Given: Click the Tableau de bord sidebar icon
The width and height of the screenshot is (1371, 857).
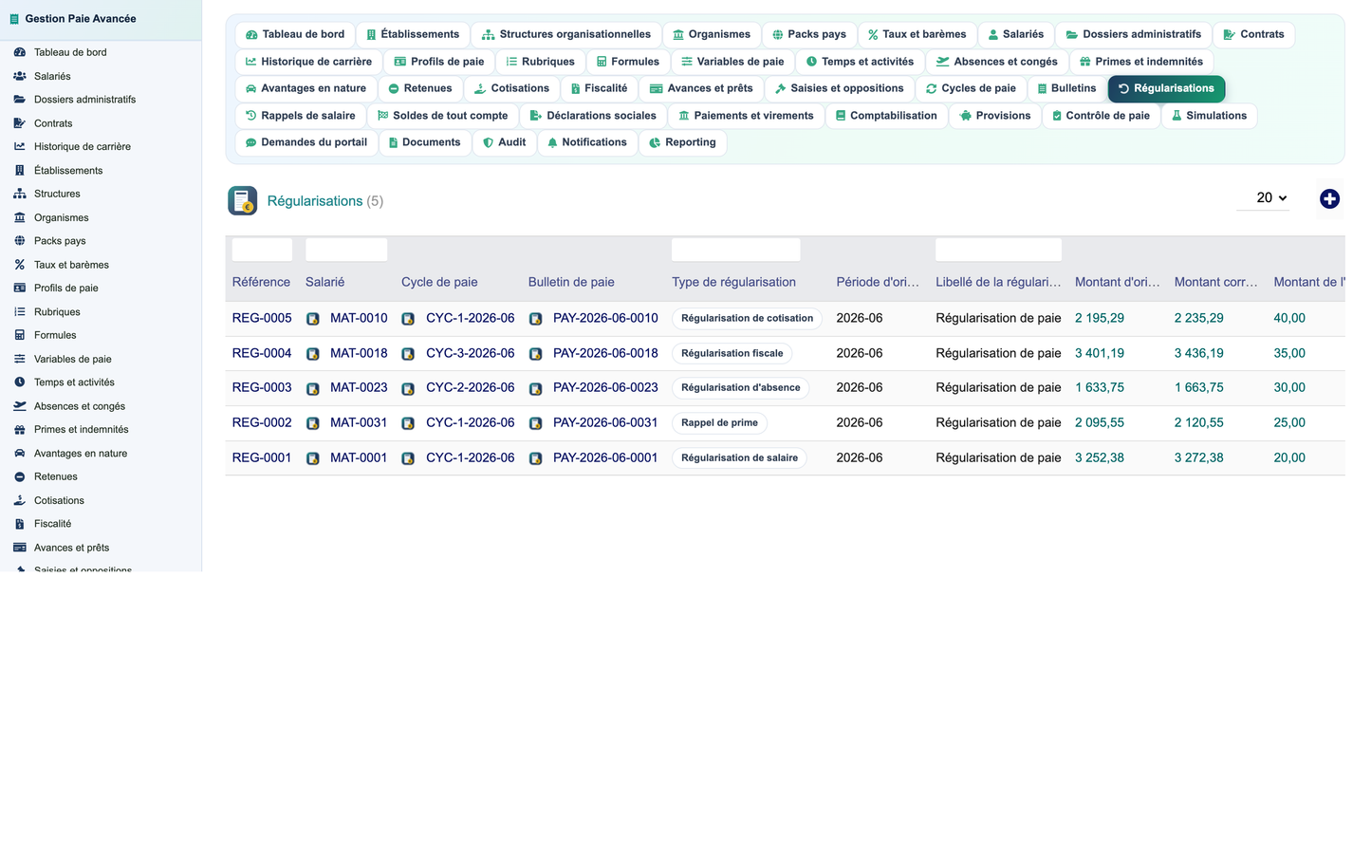Looking at the screenshot, I should pyautogui.click(x=20, y=52).
